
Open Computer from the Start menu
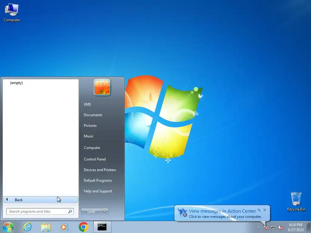click(92, 148)
